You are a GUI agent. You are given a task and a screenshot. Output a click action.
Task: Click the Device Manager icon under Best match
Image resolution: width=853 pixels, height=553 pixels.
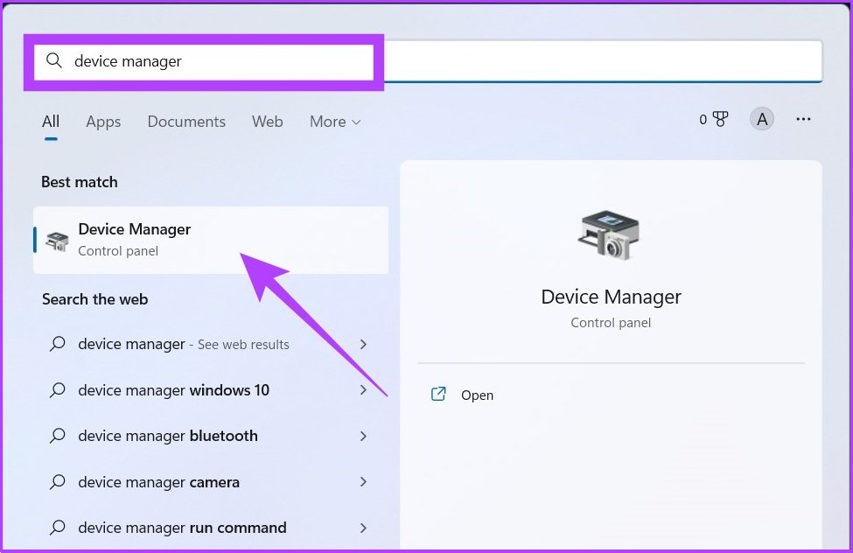point(56,239)
